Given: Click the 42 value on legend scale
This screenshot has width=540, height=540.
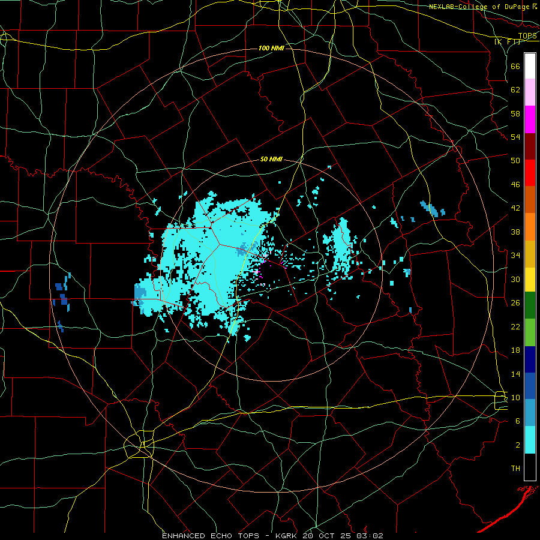Looking at the screenshot, I should (x=515, y=208).
